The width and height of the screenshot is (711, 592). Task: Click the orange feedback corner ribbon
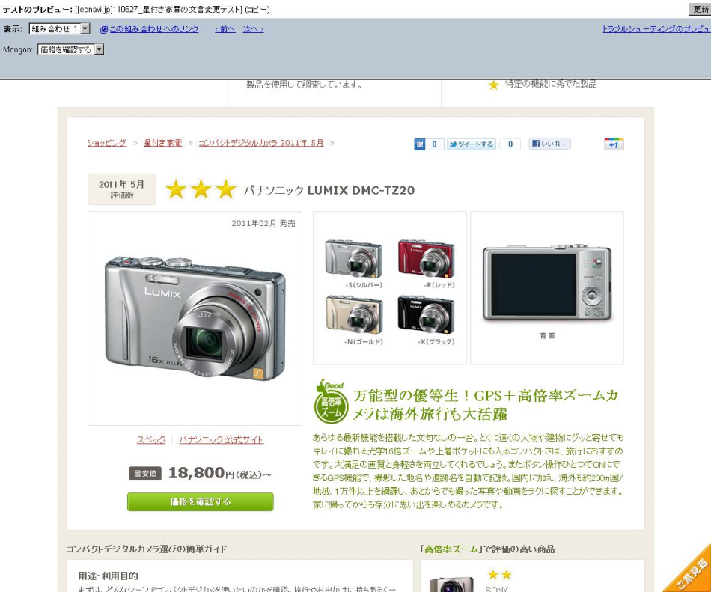691,572
